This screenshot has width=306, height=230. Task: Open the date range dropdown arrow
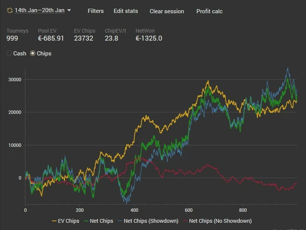(x=69, y=10)
